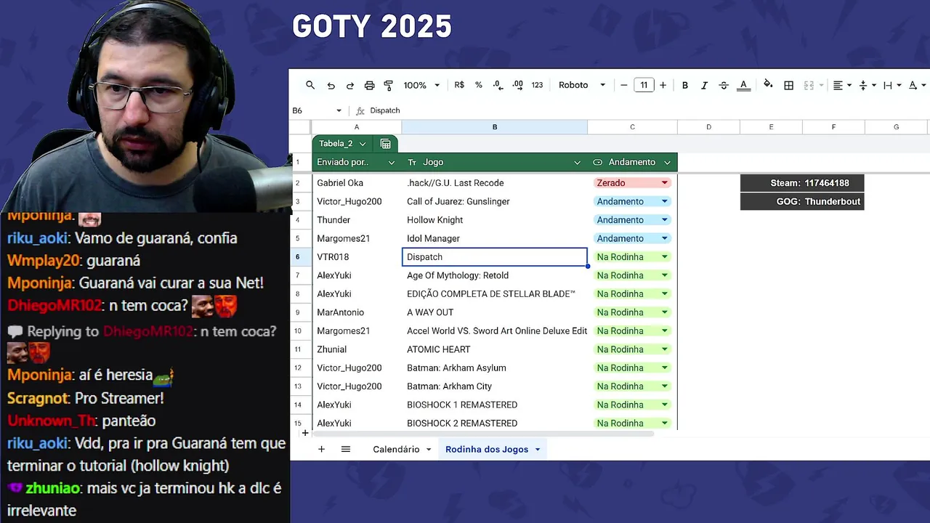Click the GOG: Thunderbout cell
This screenshot has width=930, height=523.
tap(802, 201)
